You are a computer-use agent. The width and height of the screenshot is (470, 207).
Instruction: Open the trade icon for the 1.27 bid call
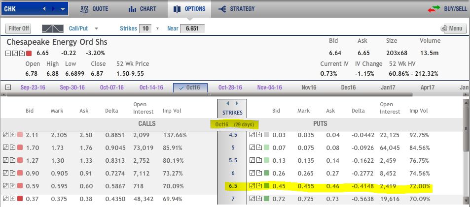pos(5,160)
